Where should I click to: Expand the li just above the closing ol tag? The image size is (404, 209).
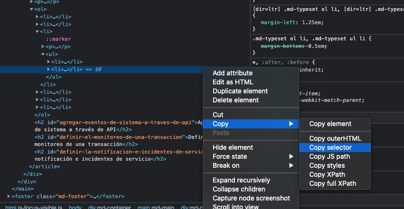(37, 107)
